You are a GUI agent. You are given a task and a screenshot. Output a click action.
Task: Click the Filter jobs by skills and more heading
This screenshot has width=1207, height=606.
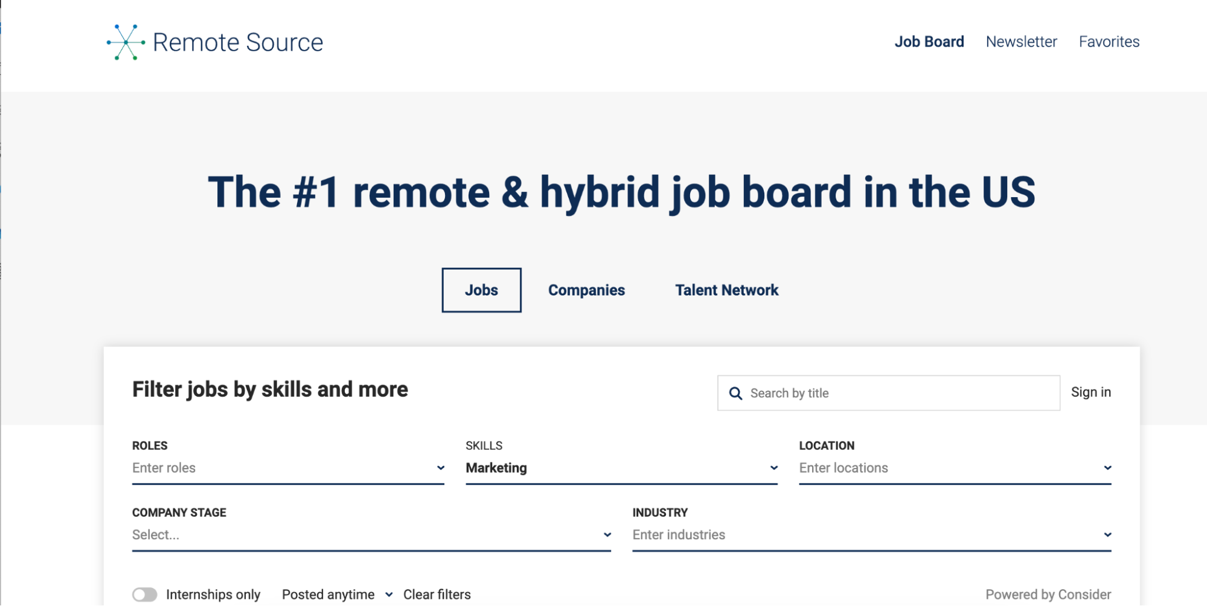(x=270, y=390)
